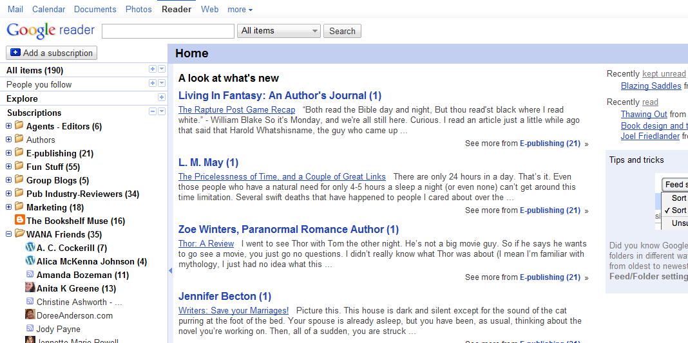
Task: Click the feed icon beside Christine Ashworth
Action: pyautogui.click(x=30, y=301)
